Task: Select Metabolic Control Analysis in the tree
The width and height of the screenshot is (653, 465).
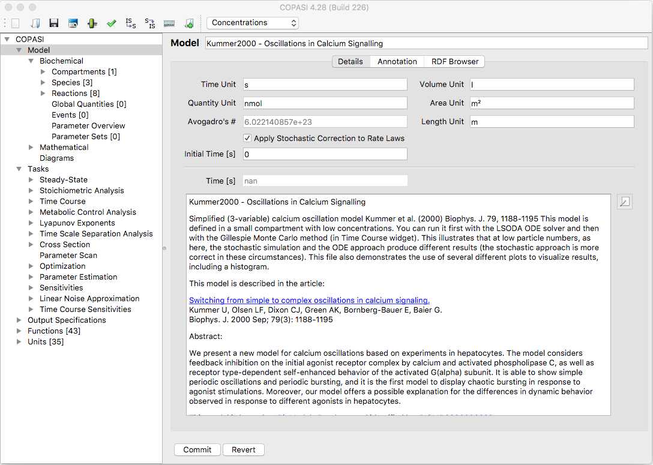Action: [x=88, y=212]
